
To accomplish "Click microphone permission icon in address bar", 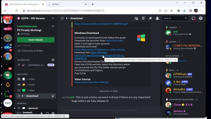I will point(160,11).
